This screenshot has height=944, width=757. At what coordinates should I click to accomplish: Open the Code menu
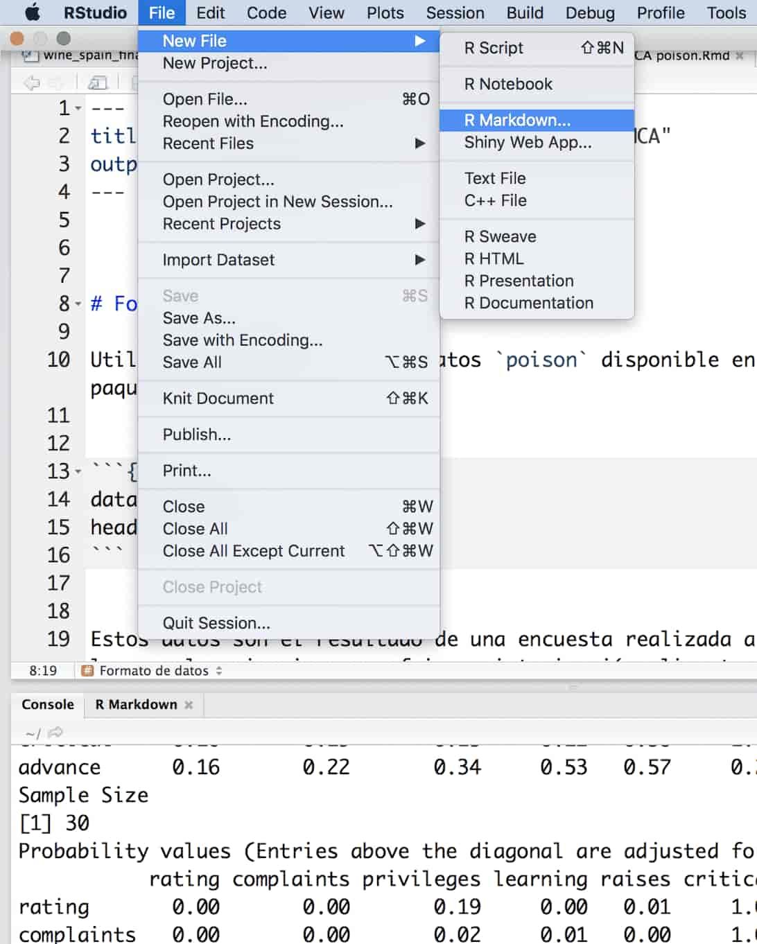coord(267,12)
